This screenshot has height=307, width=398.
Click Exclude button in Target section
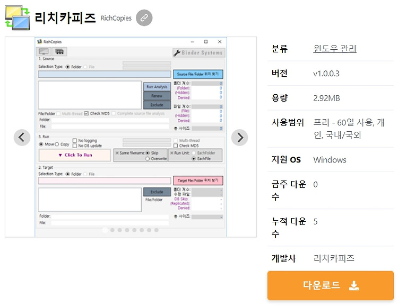tap(157, 192)
